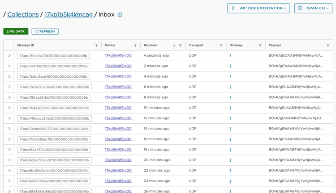Expand the row received 2 minutes ago

(x=9, y=66)
